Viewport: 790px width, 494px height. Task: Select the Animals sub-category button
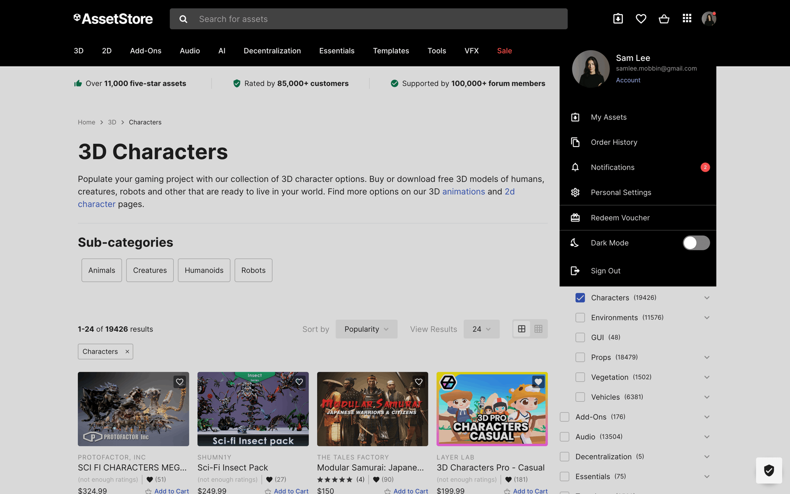click(x=102, y=270)
